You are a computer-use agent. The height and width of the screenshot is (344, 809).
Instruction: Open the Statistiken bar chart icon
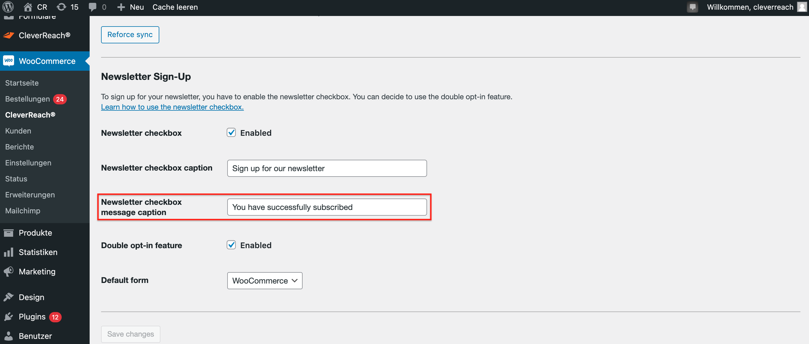point(9,252)
